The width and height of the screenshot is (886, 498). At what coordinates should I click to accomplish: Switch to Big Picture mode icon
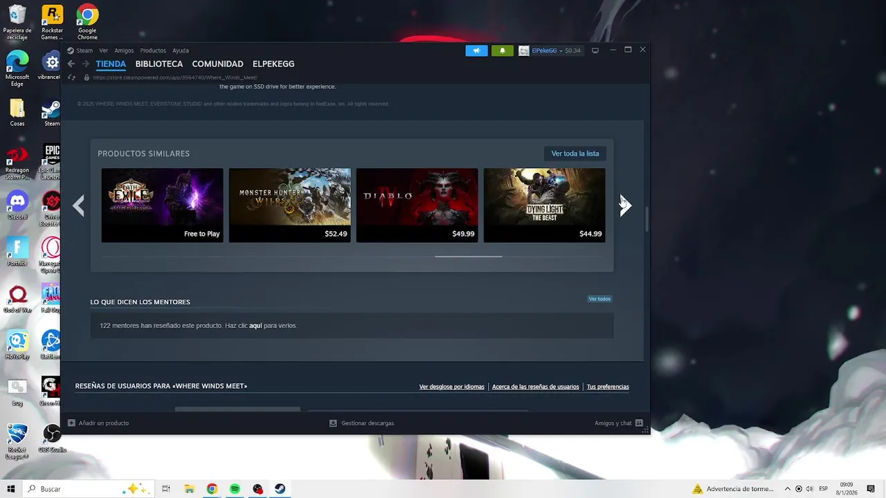[x=595, y=50]
